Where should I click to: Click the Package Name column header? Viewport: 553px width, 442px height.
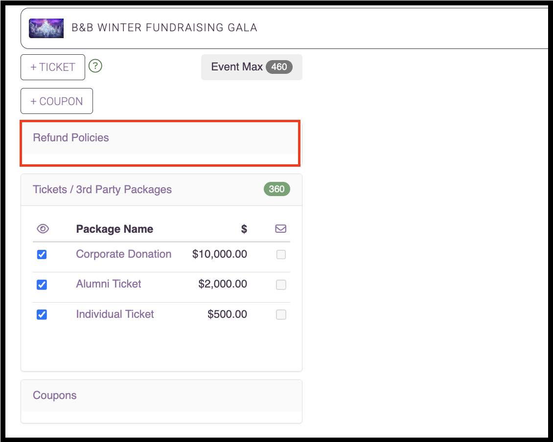115,229
